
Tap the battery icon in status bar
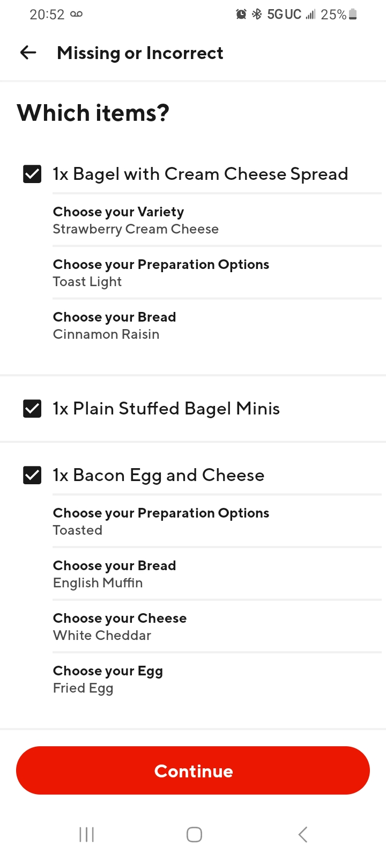click(x=353, y=14)
